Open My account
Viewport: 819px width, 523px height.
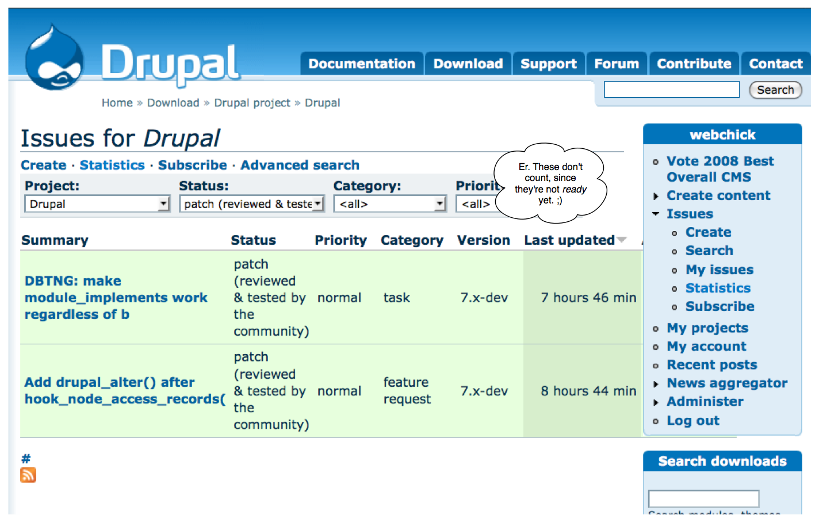coord(706,347)
